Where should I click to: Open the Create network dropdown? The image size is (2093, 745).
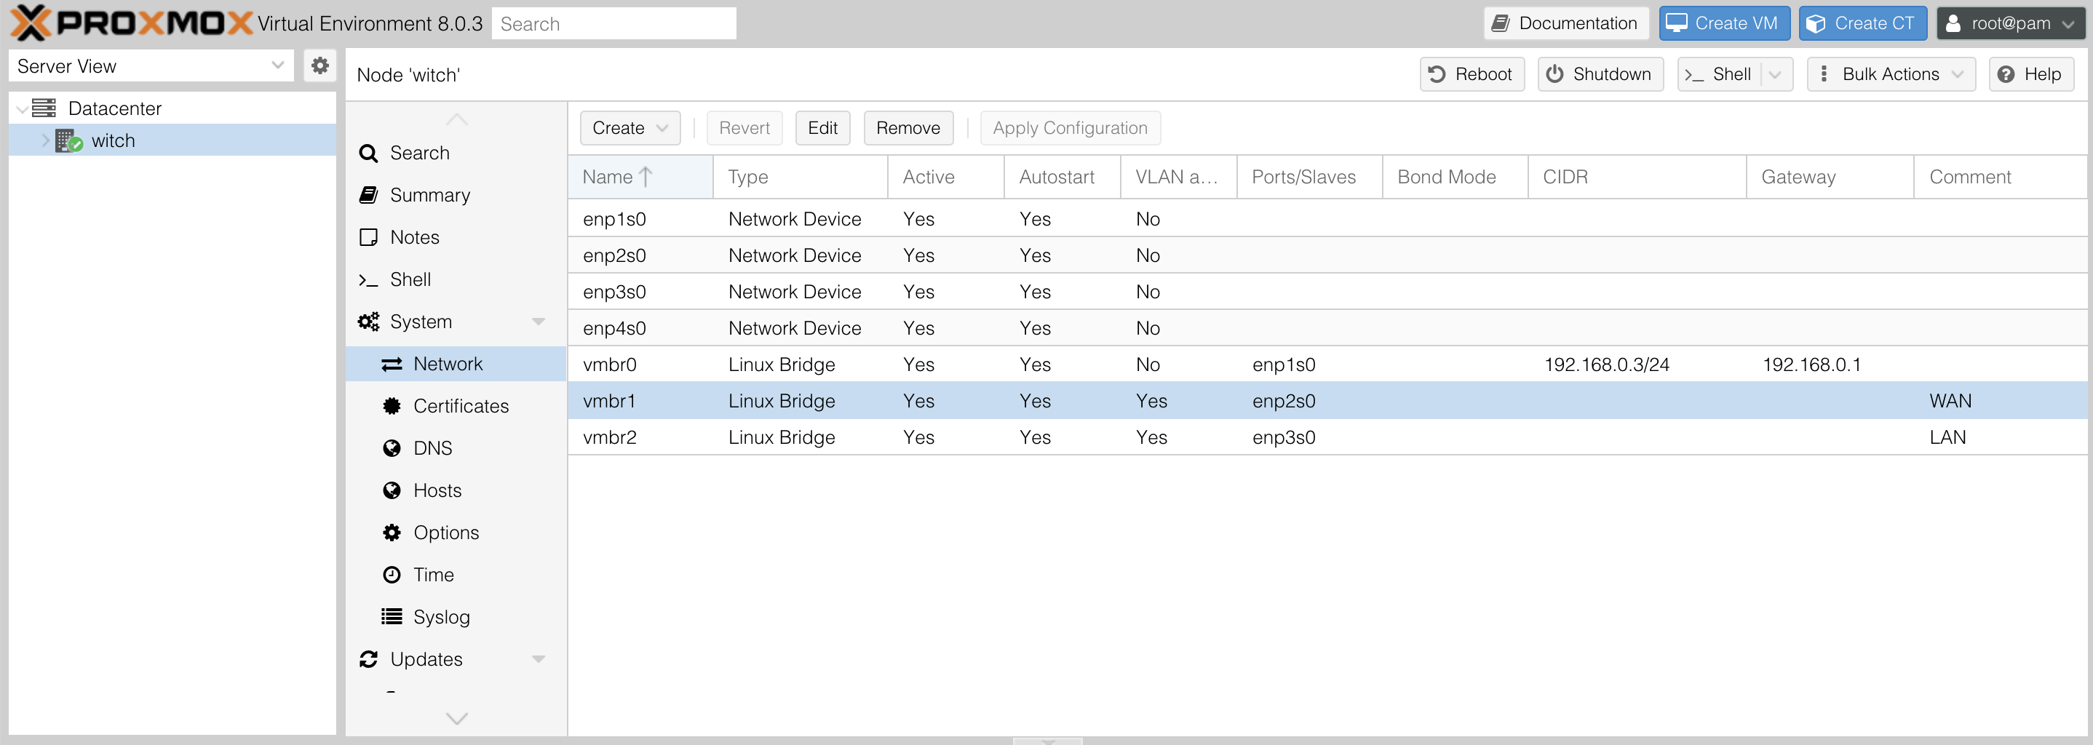630,128
